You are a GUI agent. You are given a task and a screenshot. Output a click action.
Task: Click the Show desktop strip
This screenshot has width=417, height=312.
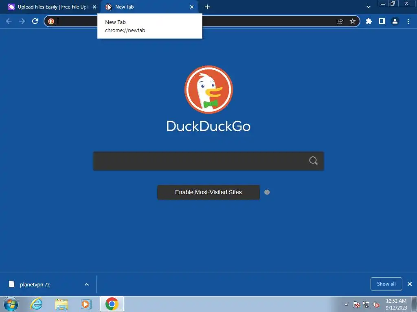pos(415,304)
